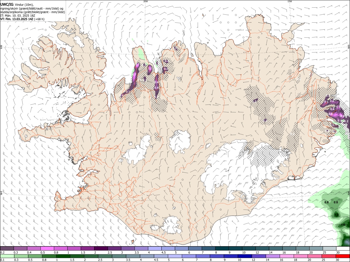Screen dimensions: 350x262
Task: Click the 0.8 rain value on the map
Action: point(336,202)
